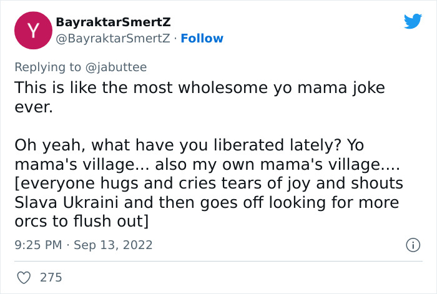
Task: Open the Twitter info circle icon
Action: pyautogui.click(x=412, y=245)
